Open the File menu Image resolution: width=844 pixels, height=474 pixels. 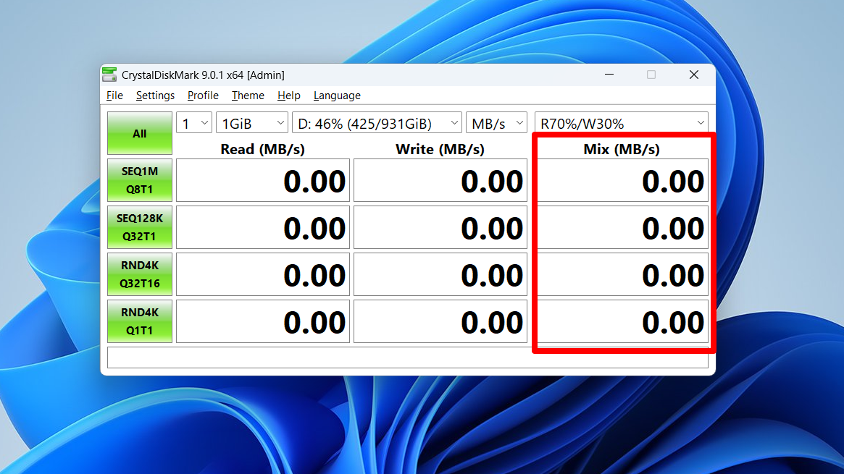pyautogui.click(x=114, y=96)
